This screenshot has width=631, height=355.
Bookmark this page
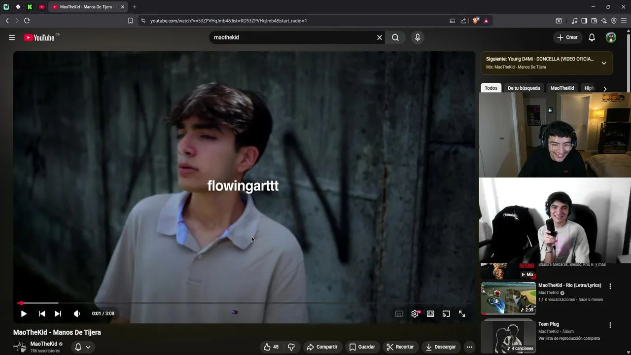tap(130, 21)
